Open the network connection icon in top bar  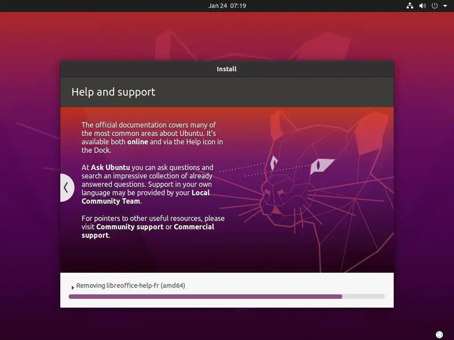(x=410, y=6)
